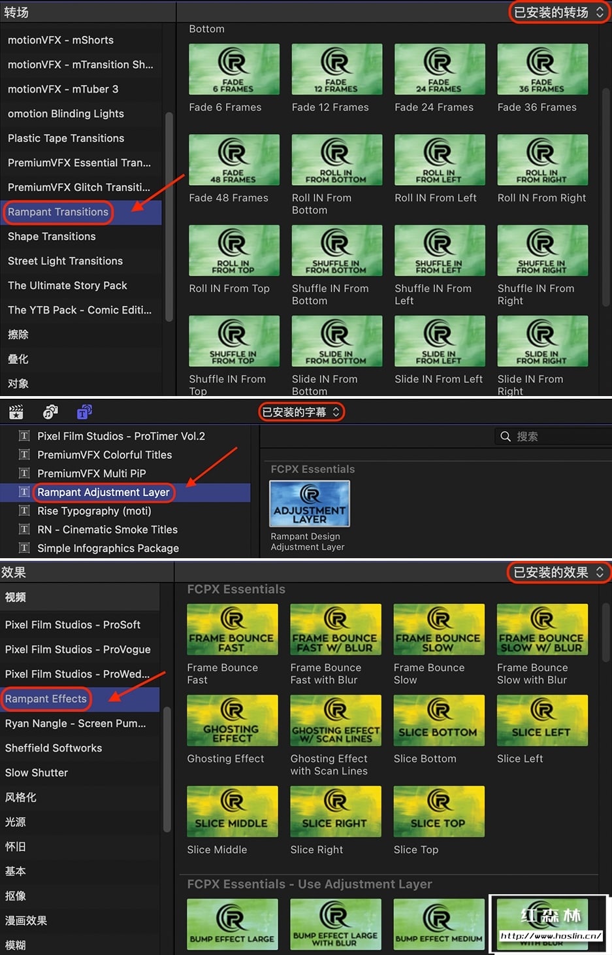
Task: Select Rampant Transitions category
Action: coord(81,212)
